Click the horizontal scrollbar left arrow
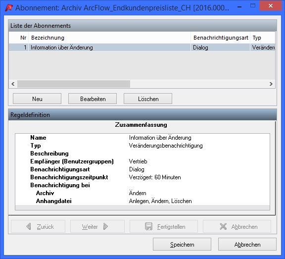Image resolution: width=285 pixels, height=259 pixels. click(13, 84)
